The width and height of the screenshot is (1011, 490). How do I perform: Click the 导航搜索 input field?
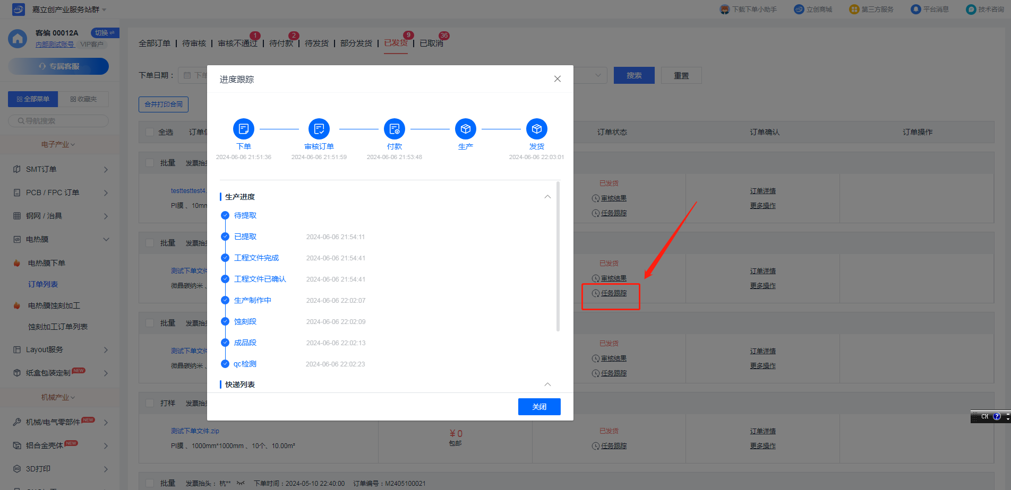(x=58, y=121)
